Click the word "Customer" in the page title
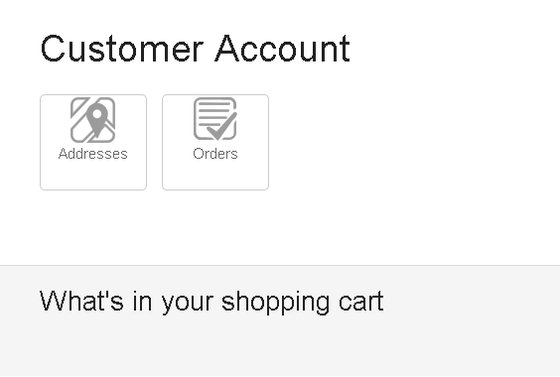The width and height of the screenshot is (560, 377). pos(122,49)
